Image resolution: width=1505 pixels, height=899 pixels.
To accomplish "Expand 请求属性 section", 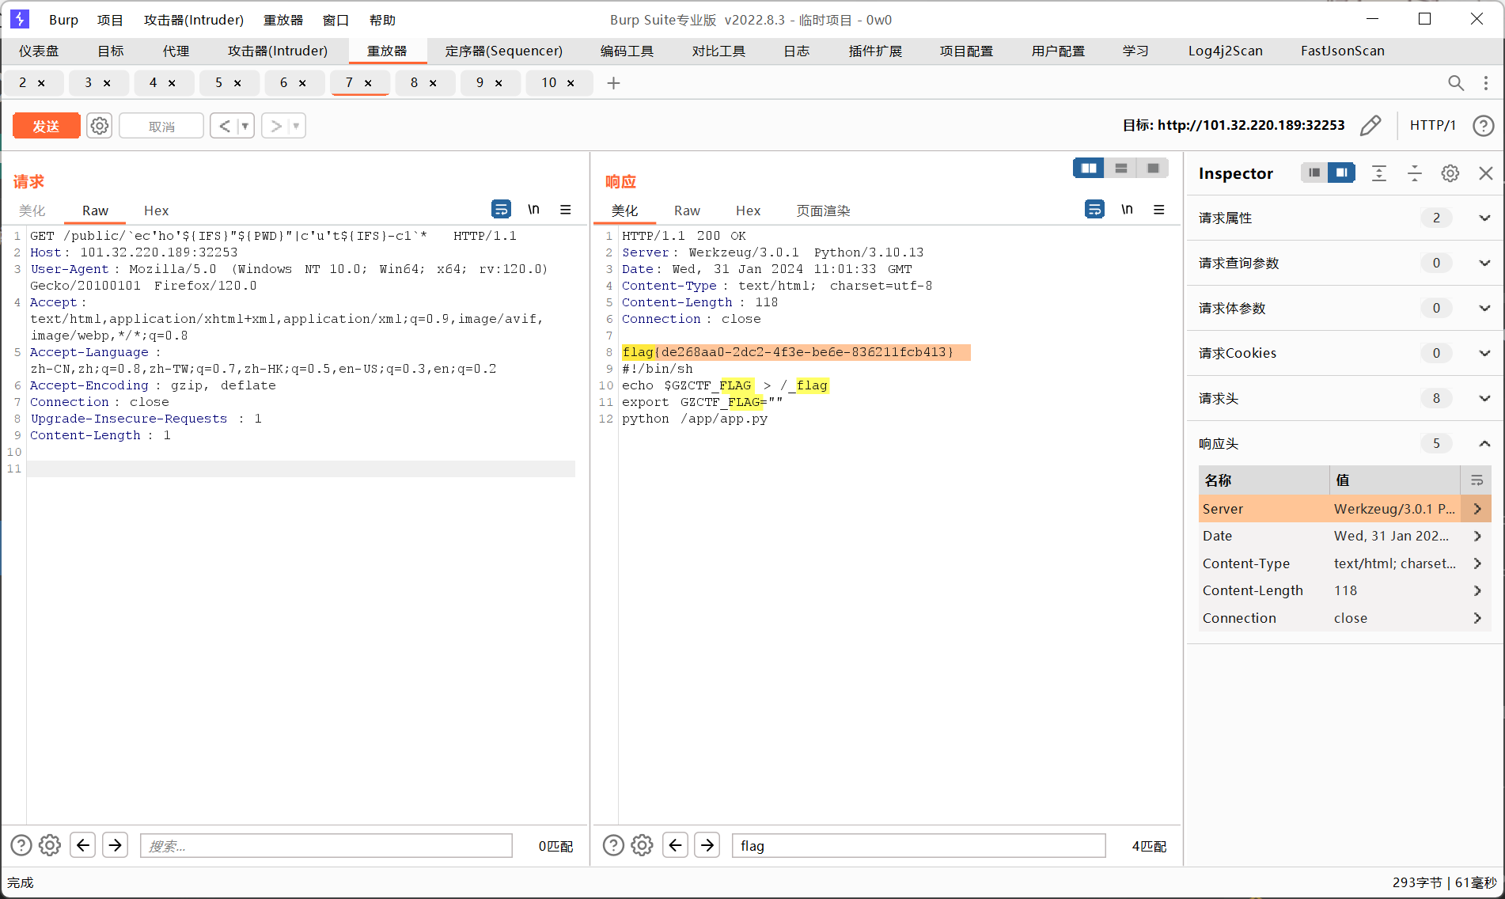I will coord(1484,218).
